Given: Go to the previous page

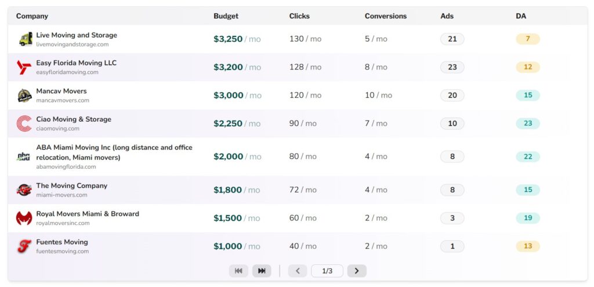Looking at the screenshot, I should pyautogui.click(x=298, y=271).
